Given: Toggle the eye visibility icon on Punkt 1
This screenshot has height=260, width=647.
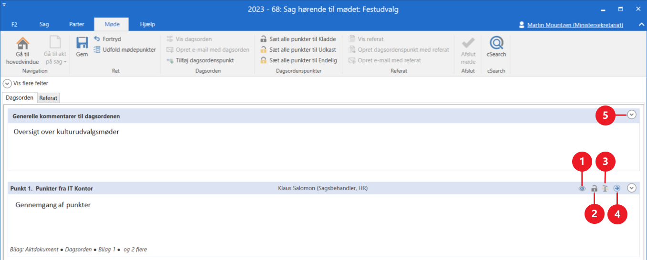Looking at the screenshot, I should (x=582, y=188).
